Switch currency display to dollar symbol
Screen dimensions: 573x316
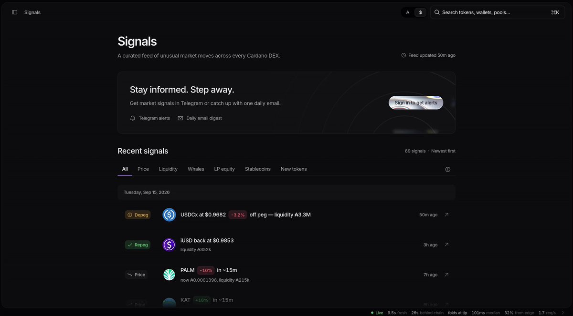tap(420, 12)
